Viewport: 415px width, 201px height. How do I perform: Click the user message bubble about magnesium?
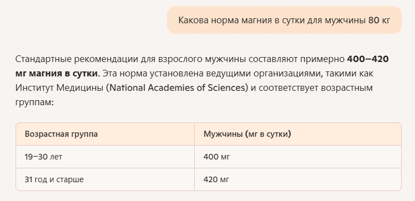(284, 20)
